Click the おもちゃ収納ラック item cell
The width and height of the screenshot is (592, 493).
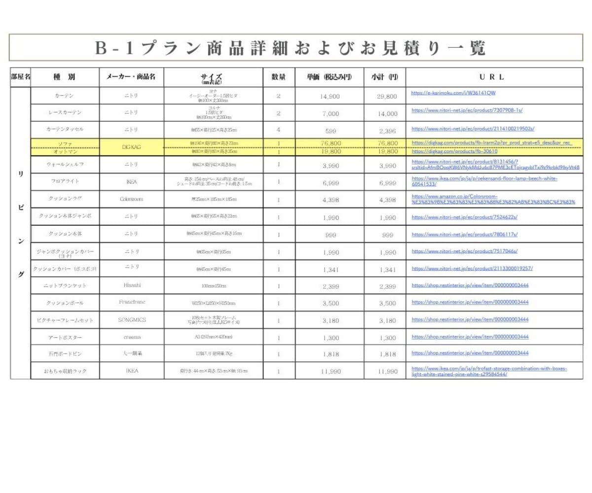coord(65,371)
